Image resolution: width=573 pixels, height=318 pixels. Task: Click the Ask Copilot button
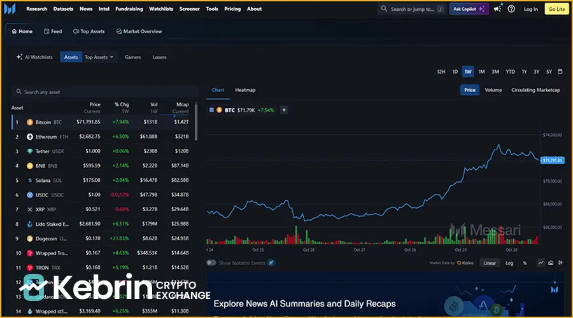[469, 9]
